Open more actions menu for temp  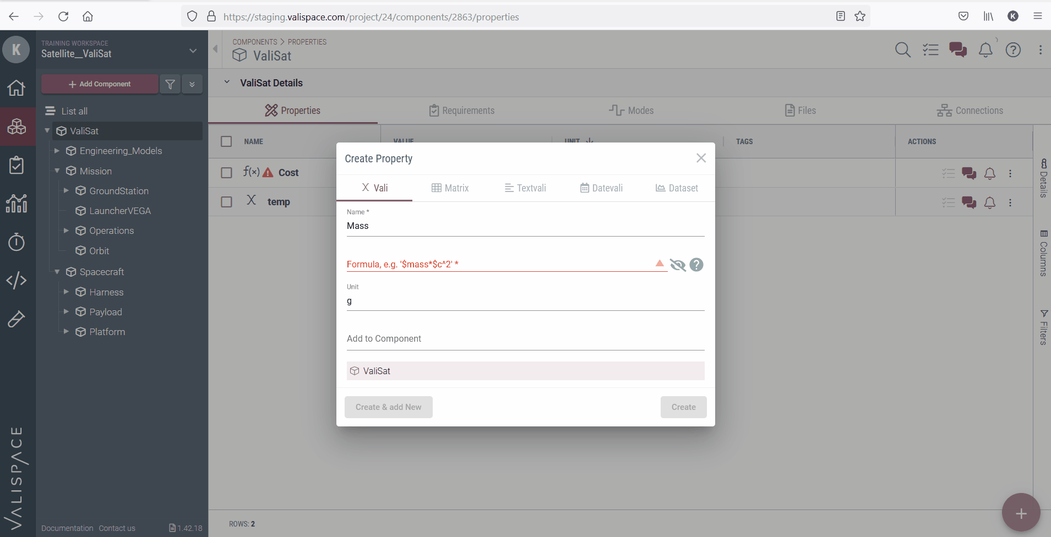click(1010, 202)
